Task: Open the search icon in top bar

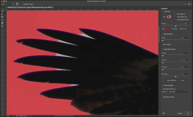Action: [x=185, y=4]
